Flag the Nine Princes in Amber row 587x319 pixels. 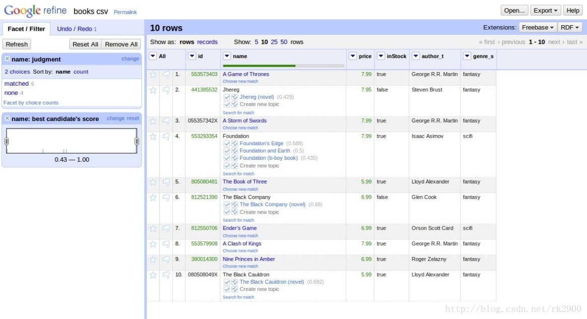[x=166, y=260]
